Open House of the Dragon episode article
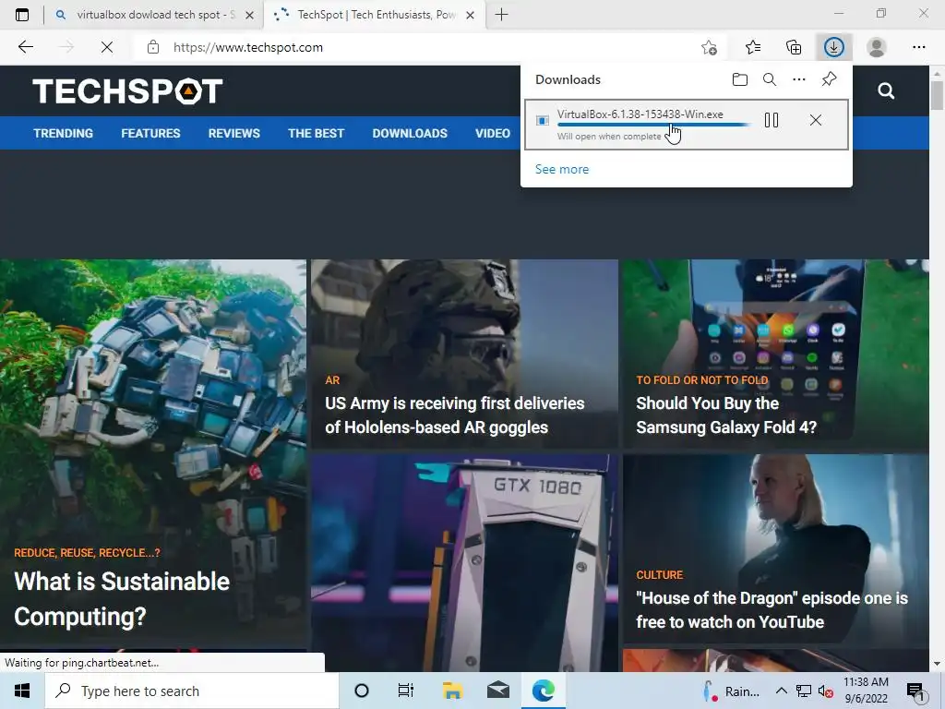This screenshot has width=945, height=709. coord(772,609)
